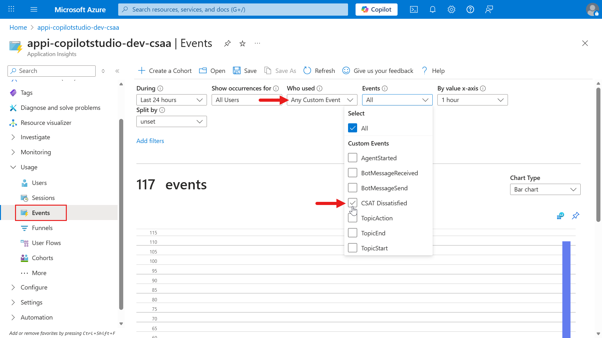The width and height of the screenshot is (602, 338).
Task: Click the Add filters link
Action: click(150, 141)
